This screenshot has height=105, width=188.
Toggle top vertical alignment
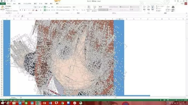(45, 7)
